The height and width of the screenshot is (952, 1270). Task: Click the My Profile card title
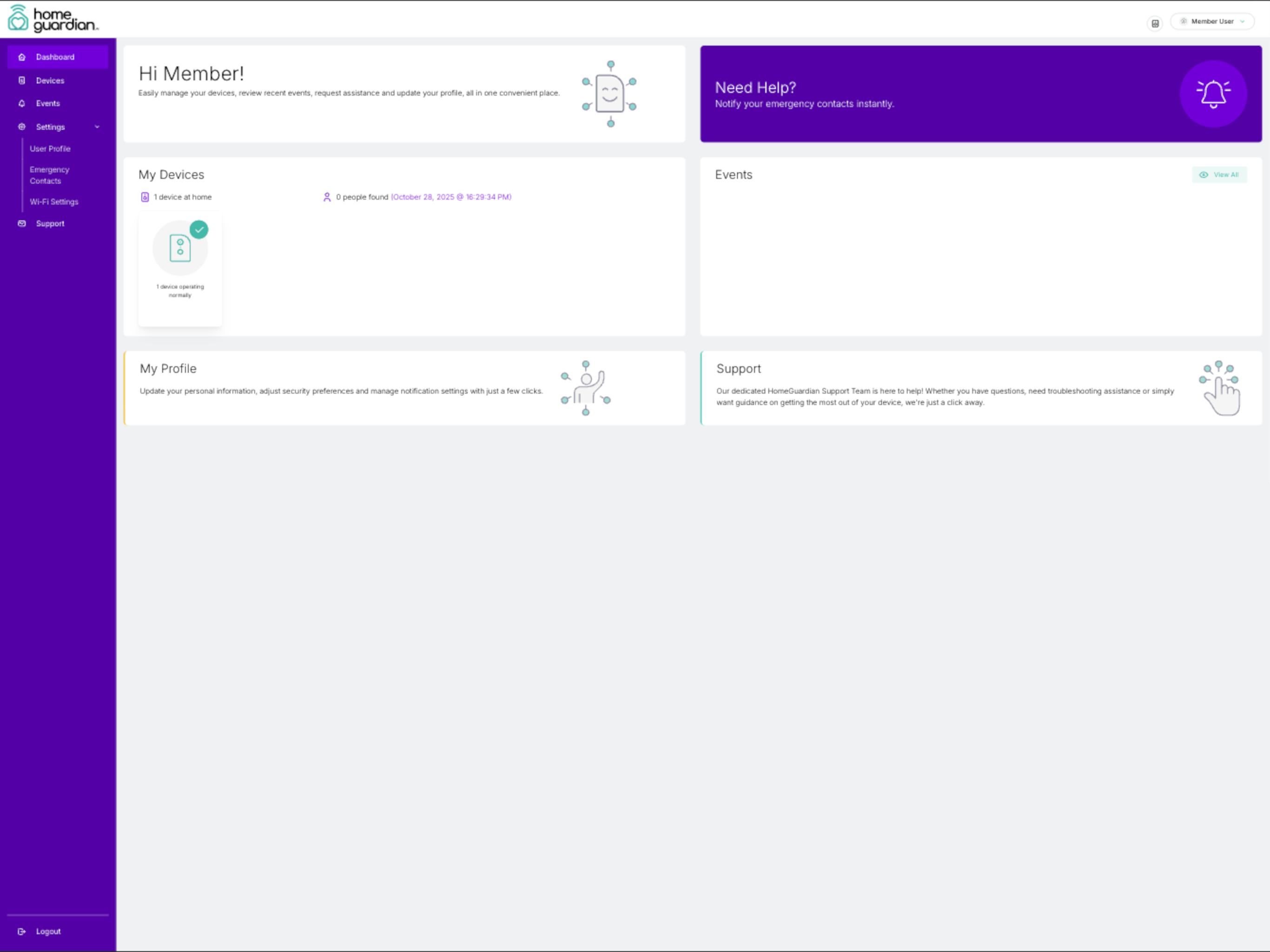coord(168,369)
